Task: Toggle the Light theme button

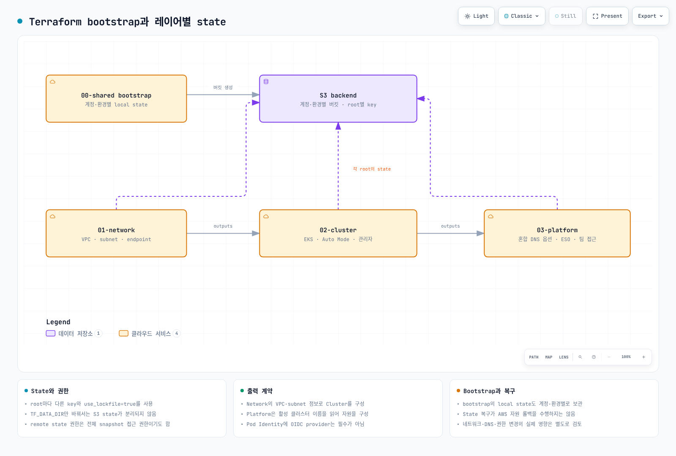Action: pyautogui.click(x=476, y=16)
